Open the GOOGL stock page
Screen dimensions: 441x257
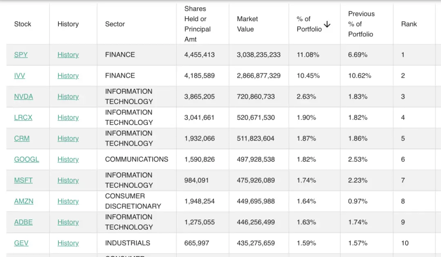27,159
